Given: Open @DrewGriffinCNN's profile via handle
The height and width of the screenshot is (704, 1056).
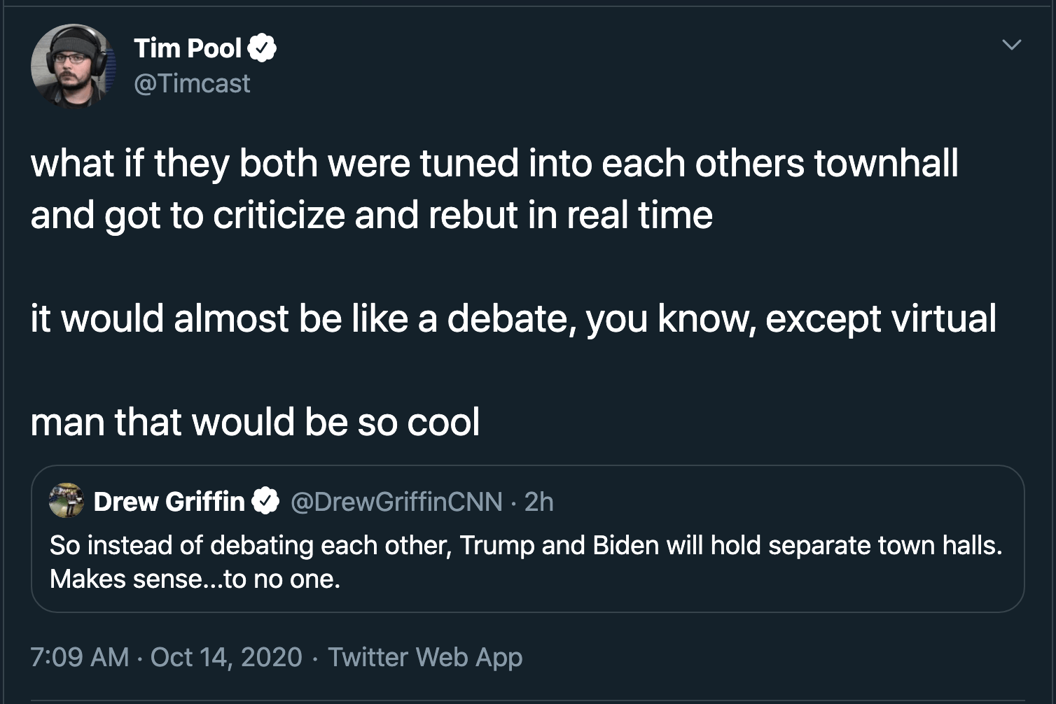Looking at the screenshot, I should [396, 501].
